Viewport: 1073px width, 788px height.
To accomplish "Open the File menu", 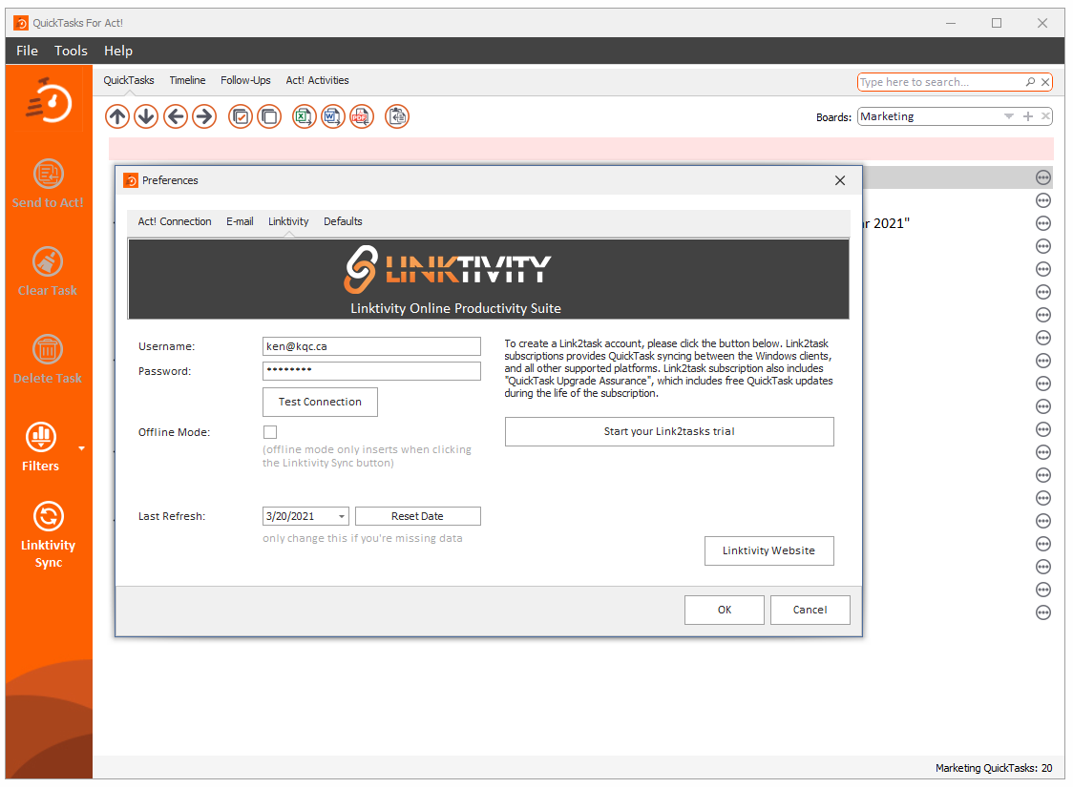I will pyautogui.click(x=28, y=51).
